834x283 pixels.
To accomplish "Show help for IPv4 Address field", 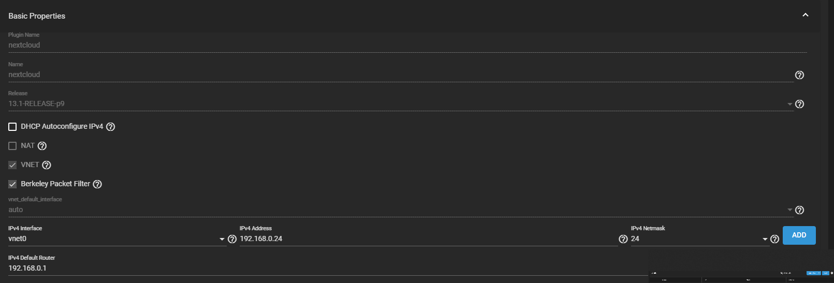I will (x=623, y=239).
